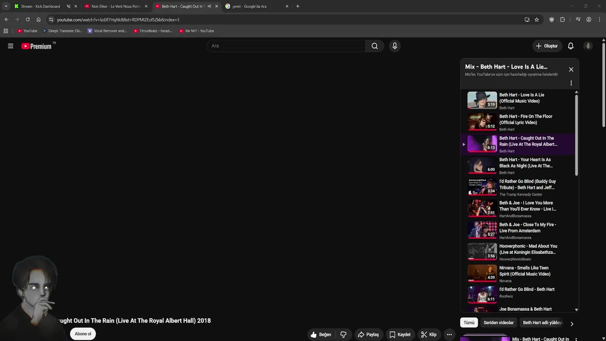Open the tab search dropdown arrow
Viewport: 606px width, 341px height.
tap(6, 6)
